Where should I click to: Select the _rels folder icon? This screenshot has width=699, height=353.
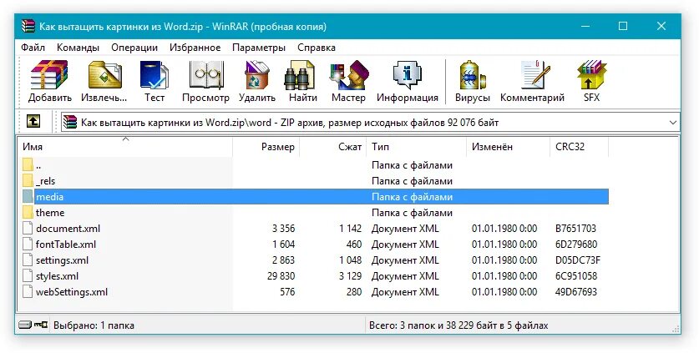(x=28, y=180)
